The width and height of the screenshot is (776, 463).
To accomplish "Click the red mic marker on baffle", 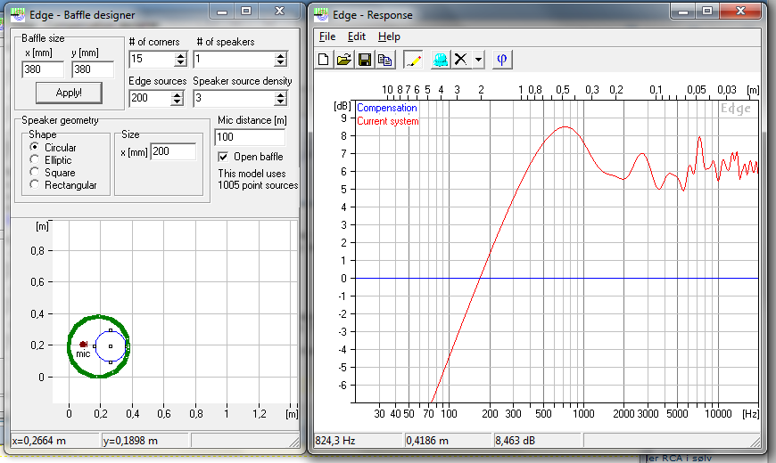I will click(83, 344).
